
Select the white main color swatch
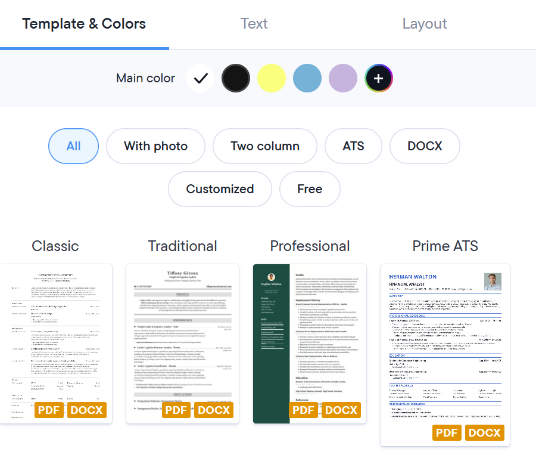200,78
